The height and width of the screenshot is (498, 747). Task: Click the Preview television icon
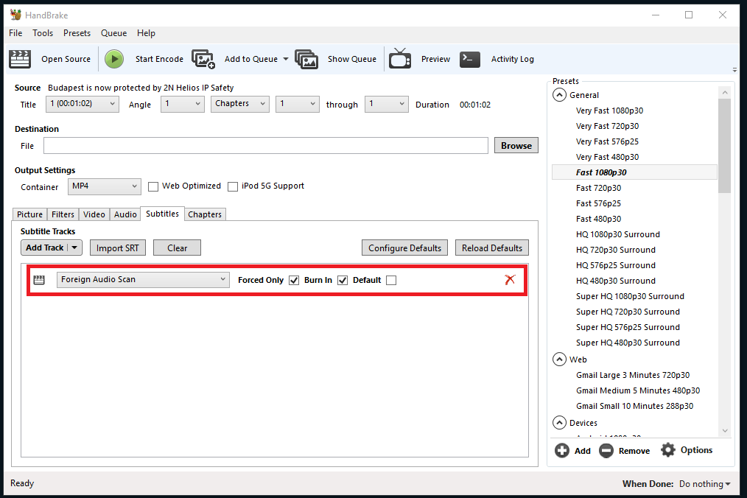click(400, 59)
